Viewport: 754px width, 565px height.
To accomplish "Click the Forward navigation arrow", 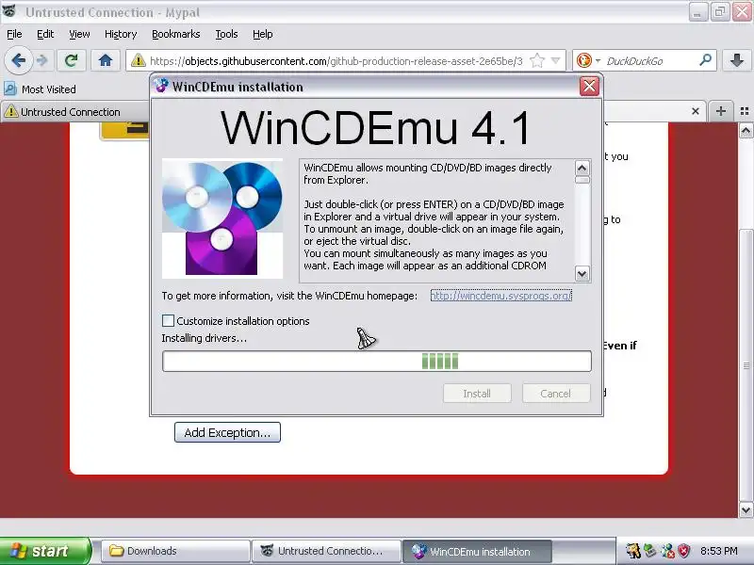I will tap(42, 60).
